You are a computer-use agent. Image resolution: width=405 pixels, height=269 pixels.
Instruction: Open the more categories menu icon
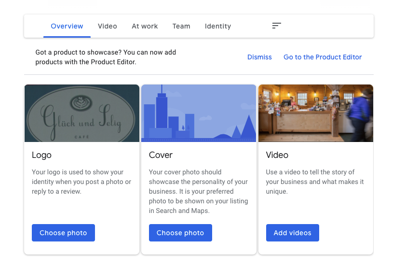[x=276, y=26]
